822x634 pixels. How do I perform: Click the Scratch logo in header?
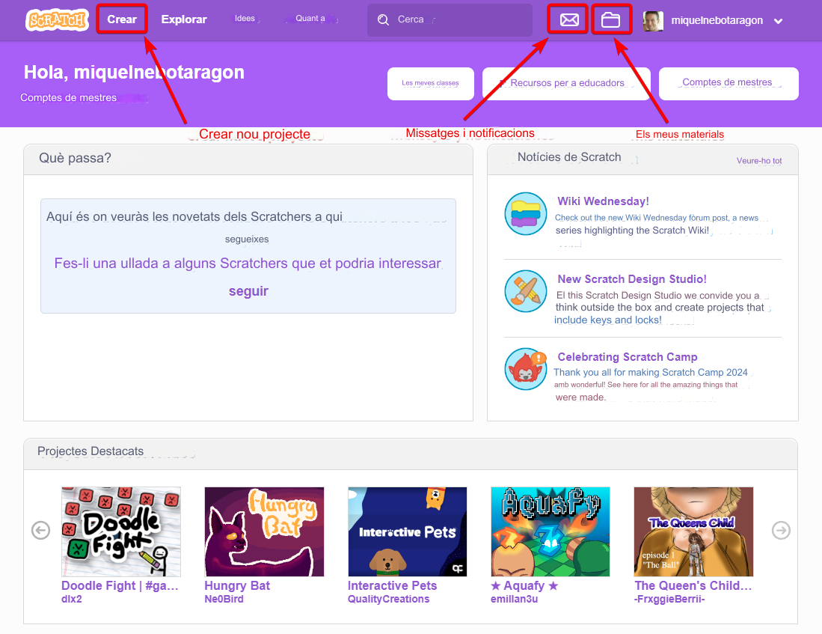(57, 19)
